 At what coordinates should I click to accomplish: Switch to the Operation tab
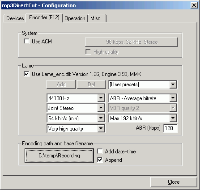pos(75,18)
